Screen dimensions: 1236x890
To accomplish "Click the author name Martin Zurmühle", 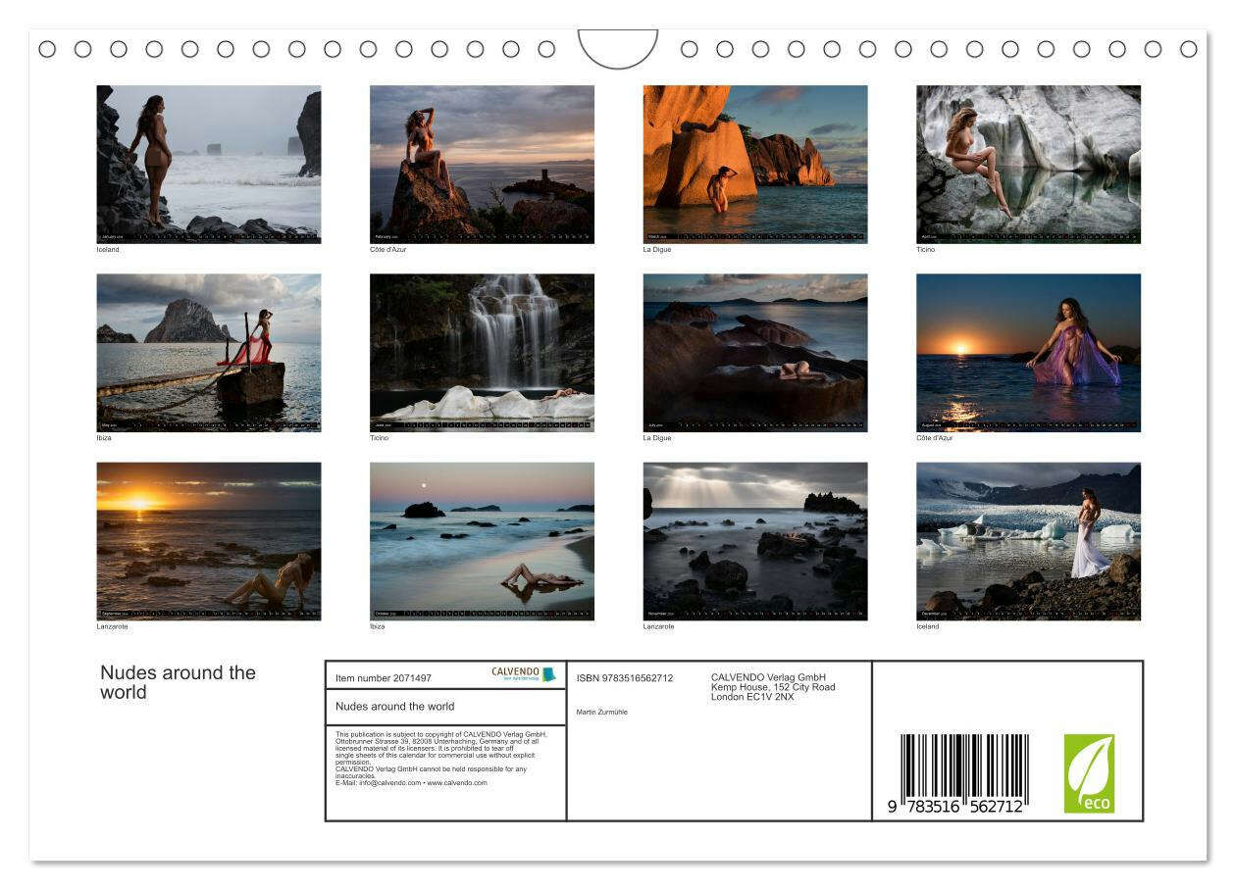I will tap(601, 712).
